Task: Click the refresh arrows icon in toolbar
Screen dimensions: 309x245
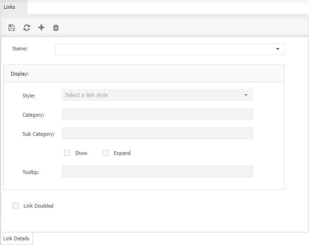Action: pos(27,28)
